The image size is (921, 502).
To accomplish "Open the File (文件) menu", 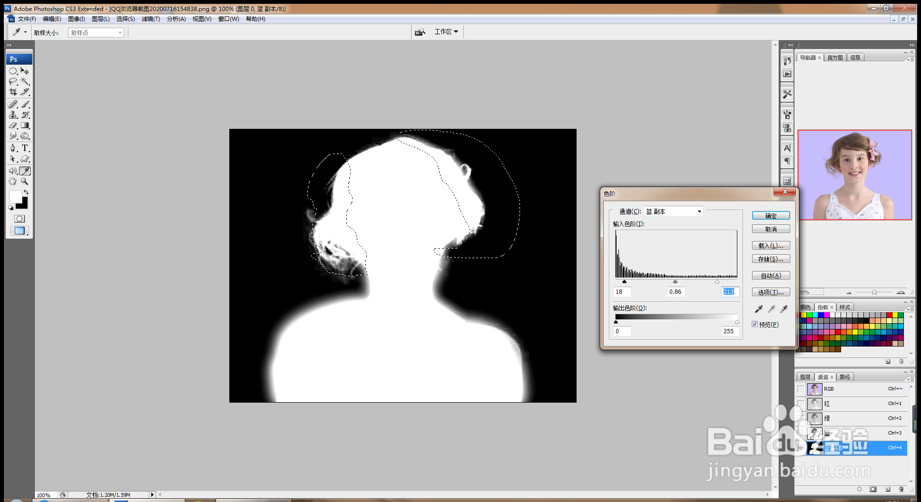I will pos(27,19).
